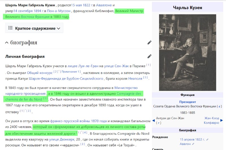Image resolution: width=226 pixels, height=150 pixels.
Task: Click the Функция infobox header
Action: pos(188,95)
